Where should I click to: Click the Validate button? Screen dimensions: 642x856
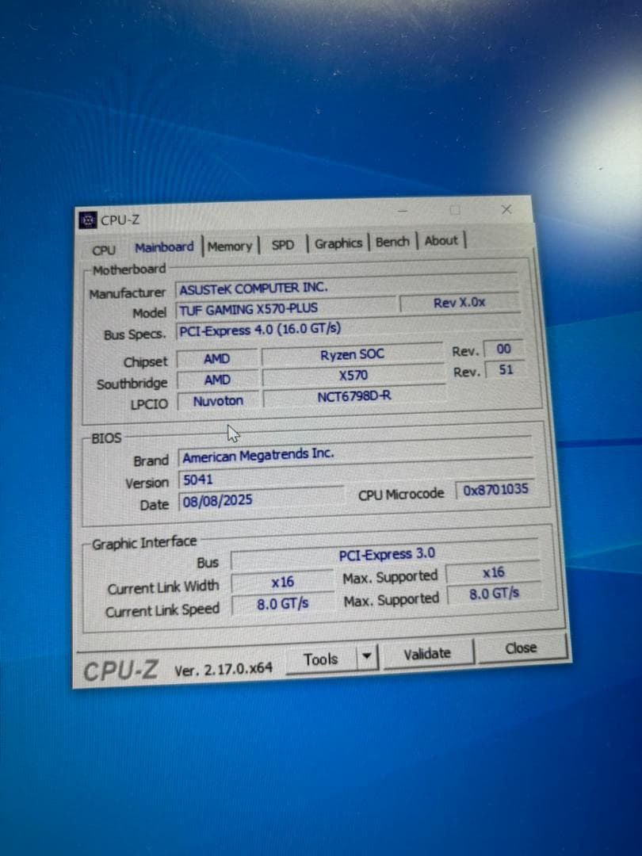427,654
